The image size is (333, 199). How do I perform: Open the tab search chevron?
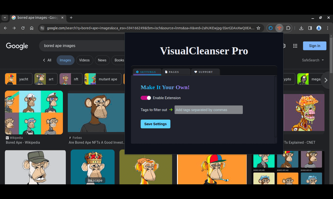coord(5,18)
